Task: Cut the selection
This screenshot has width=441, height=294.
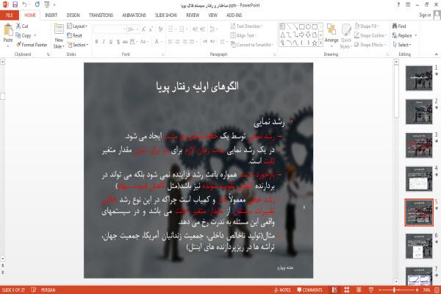Action: tap(22, 26)
